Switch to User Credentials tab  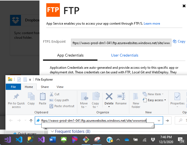pyautogui.click(x=125, y=55)
